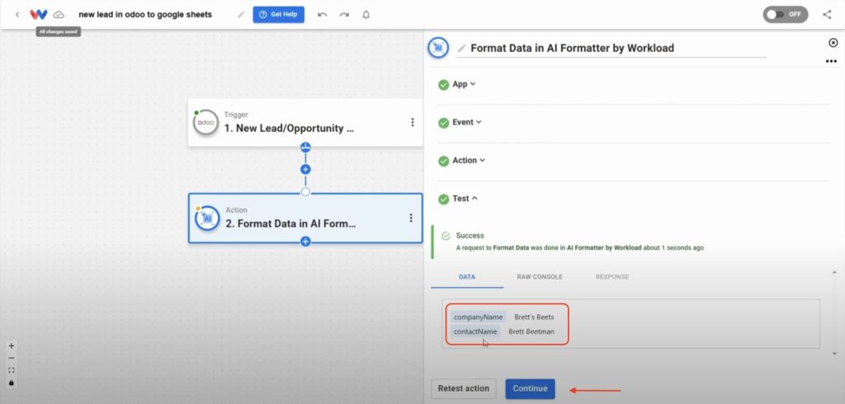
Task: Edit workflow name pencil icon
Action: [241, 15]
